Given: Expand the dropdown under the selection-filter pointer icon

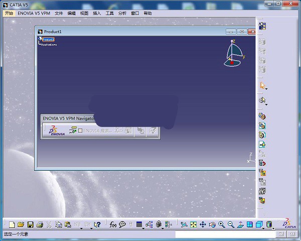Looking at the screenshot, I should tap(266, 105).
